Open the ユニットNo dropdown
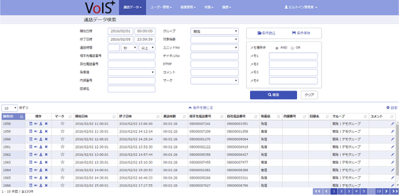This screenshot has width=399, height=196. point(215,47)
